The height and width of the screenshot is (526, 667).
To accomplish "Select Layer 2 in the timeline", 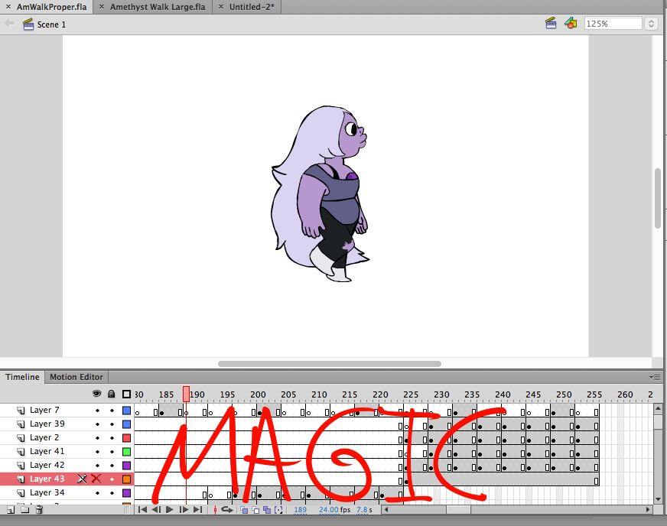I will pos(44,437).
